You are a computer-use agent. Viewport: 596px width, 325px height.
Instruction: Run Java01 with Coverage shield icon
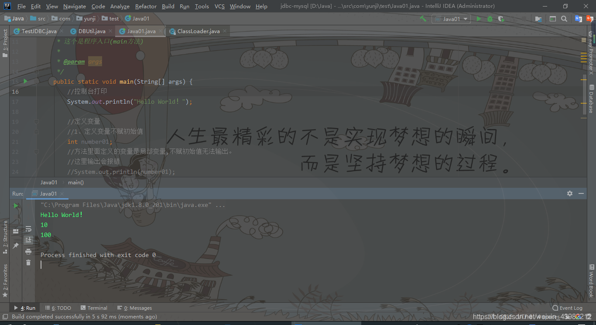(x=501, y=19)
